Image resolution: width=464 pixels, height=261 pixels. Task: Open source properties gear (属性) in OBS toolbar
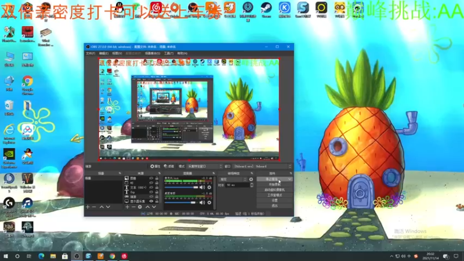coord(155,166)
